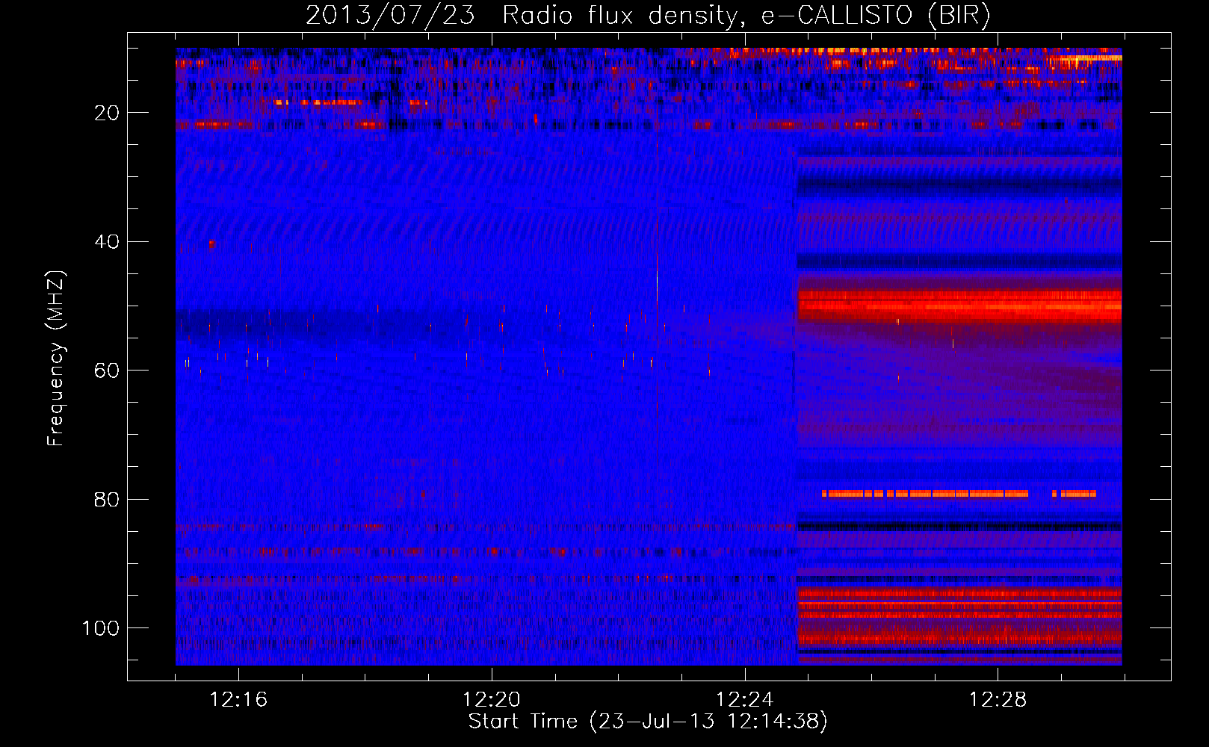The image size is (1209, 747).
Task: Click the 60 MHz frequency tick label
Action: [x=107, y=371]
